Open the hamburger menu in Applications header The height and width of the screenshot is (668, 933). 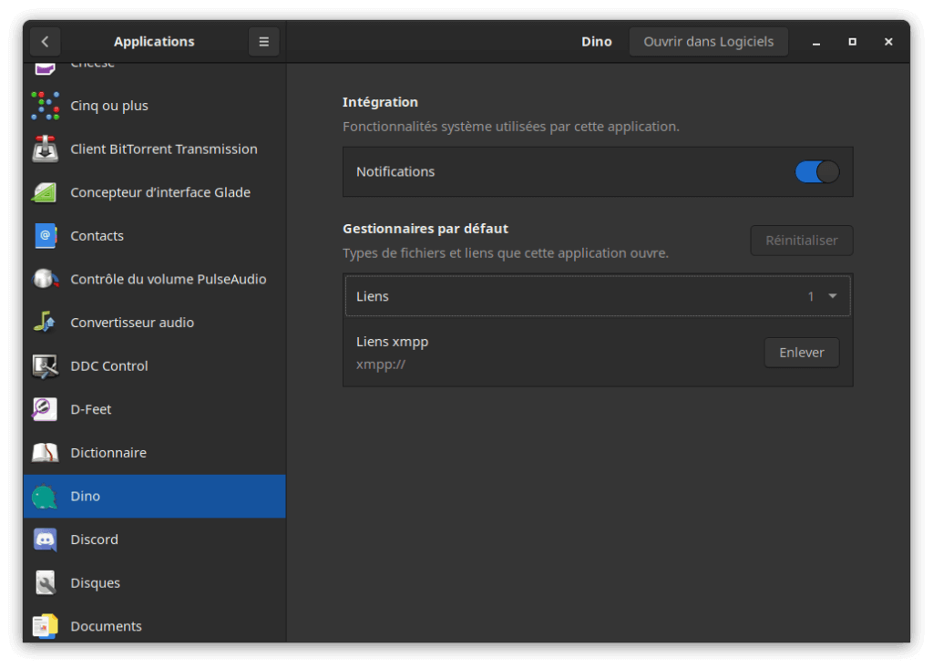[263, 42]
